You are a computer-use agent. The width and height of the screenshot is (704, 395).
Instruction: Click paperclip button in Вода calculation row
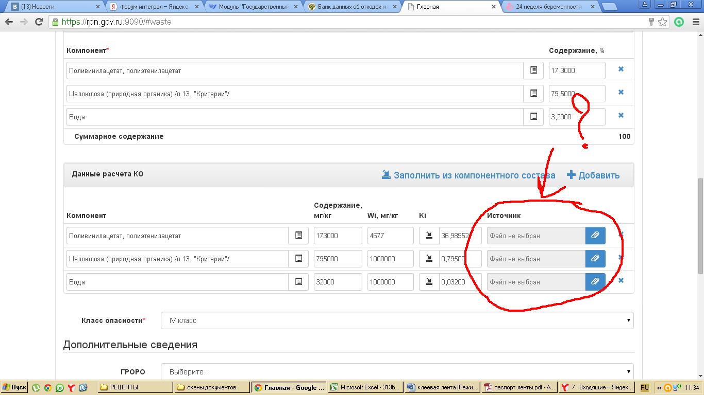595,282
